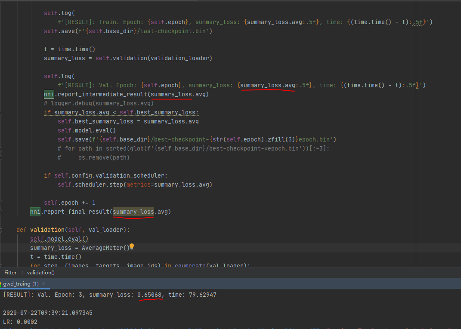Collapse the def validation method fold marker
This screenshot has width=461, height=329.
[x=1, y=230]
